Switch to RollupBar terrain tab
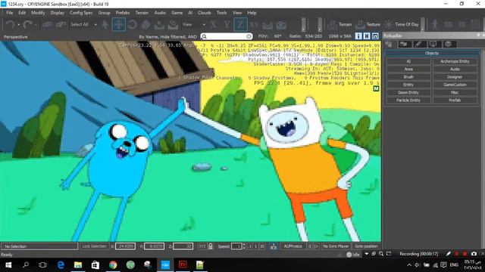Image resolution: width=485 pixels, height=272 pixels. coord(404,45)
